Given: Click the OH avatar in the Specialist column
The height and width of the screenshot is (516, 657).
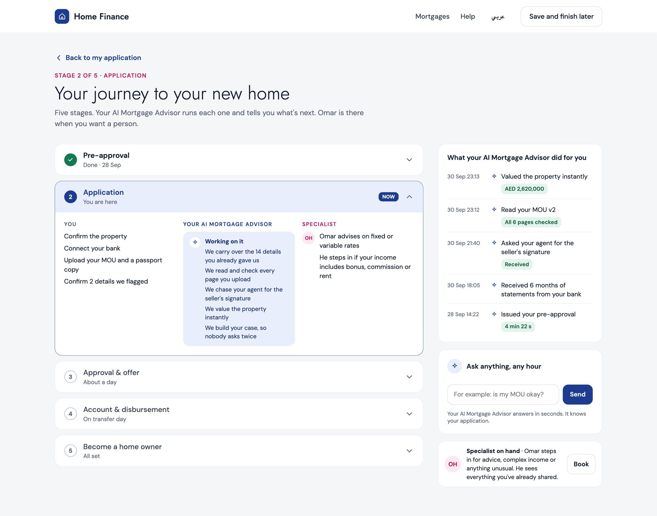Looking at the screenshot, I should point(309,238).
